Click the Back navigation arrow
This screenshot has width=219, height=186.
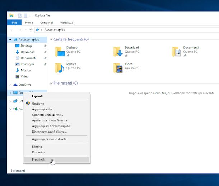pos(12,30)
